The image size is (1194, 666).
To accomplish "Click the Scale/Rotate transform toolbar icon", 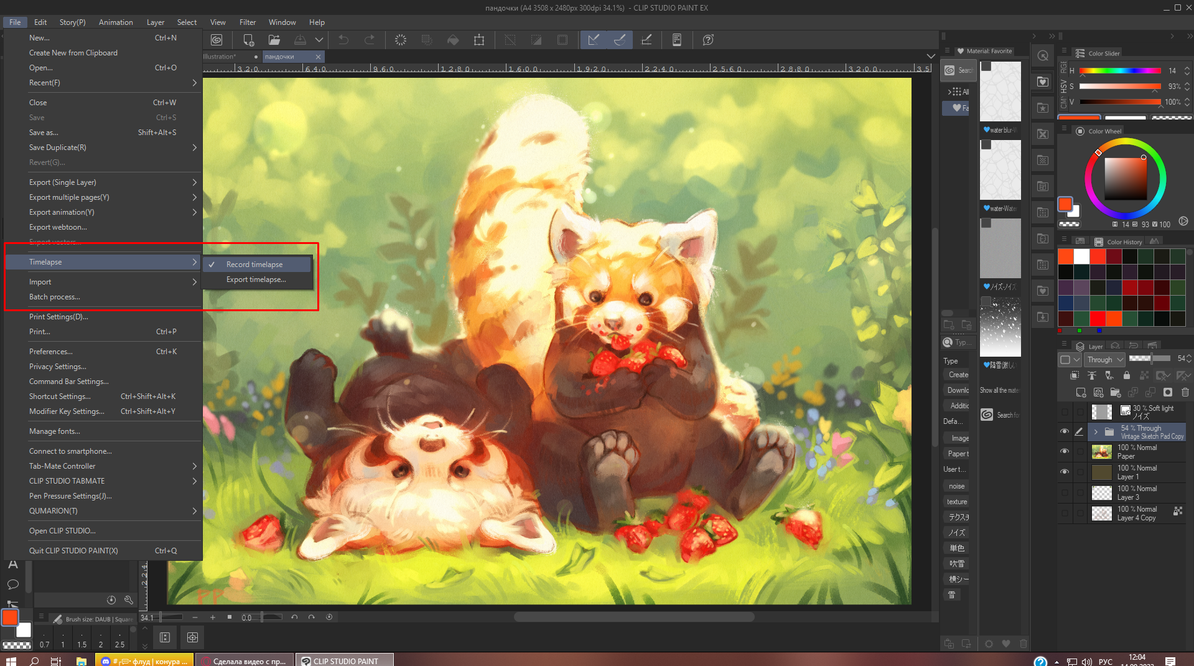I will tap(479, 40).
